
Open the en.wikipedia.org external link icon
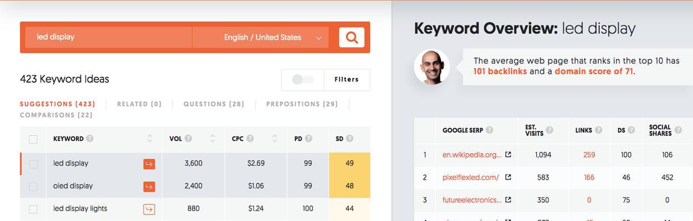tap(508, 155)
